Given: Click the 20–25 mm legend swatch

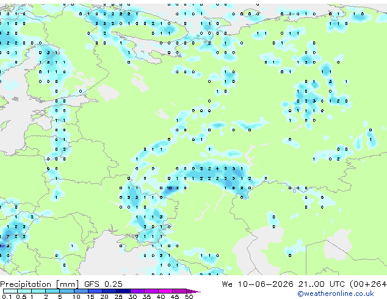Looking at the screenshot, I should 109,291.
